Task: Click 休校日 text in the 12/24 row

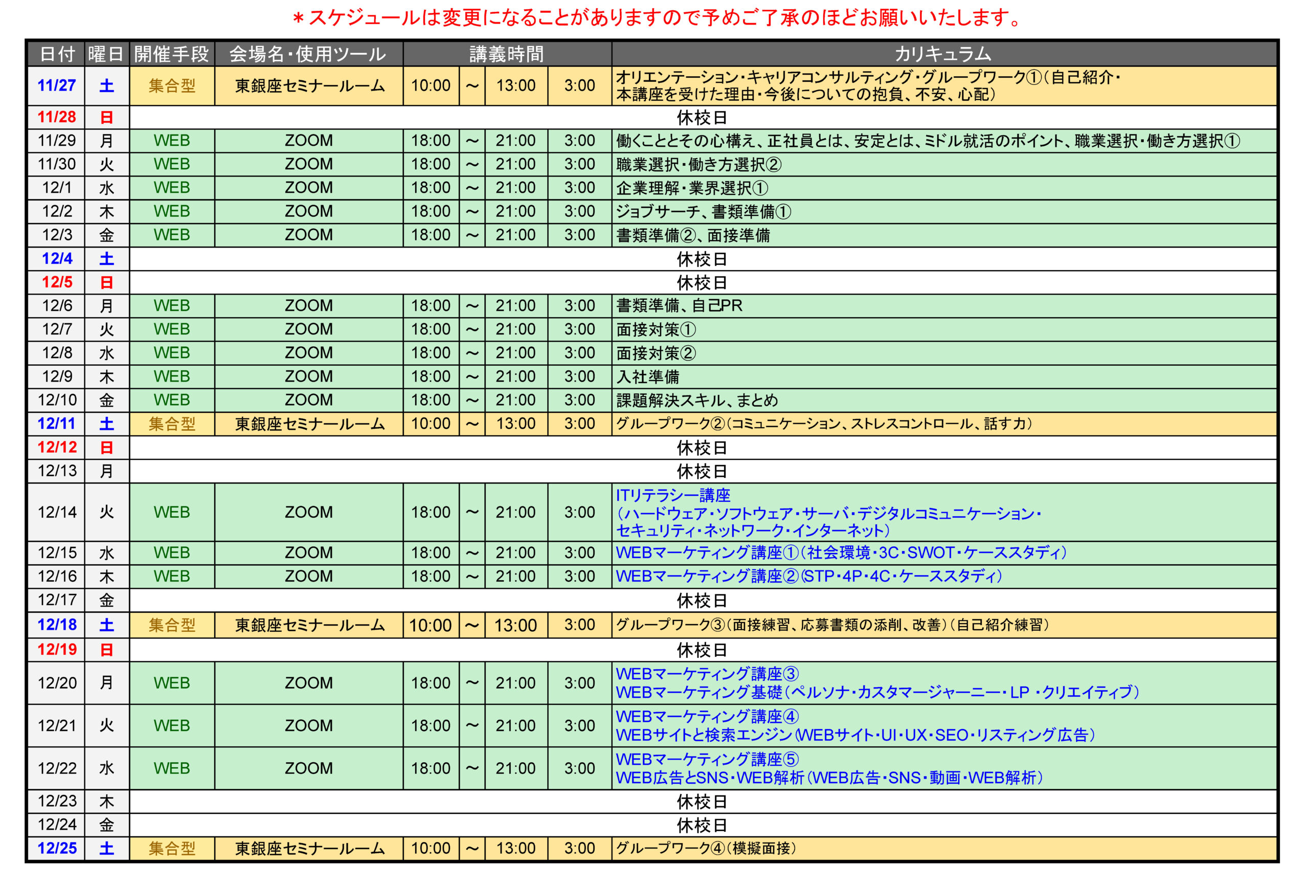Action: click(702, 826)
